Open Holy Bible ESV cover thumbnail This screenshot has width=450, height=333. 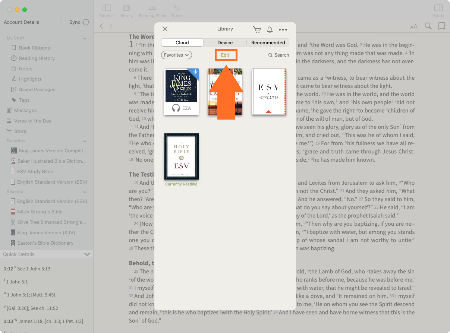tap(181, 156)
